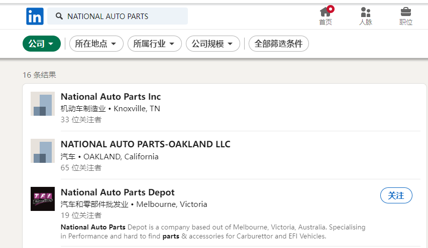Image resolution: width=428 pixels, height=248 pixels.
Task: Go to 首页 home tab
Action: (326, 16)
